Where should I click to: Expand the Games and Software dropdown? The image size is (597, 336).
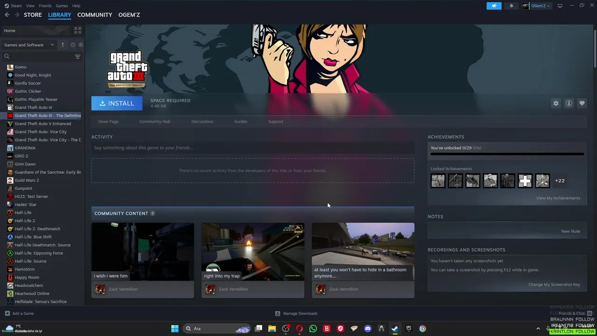coord(29,45)
